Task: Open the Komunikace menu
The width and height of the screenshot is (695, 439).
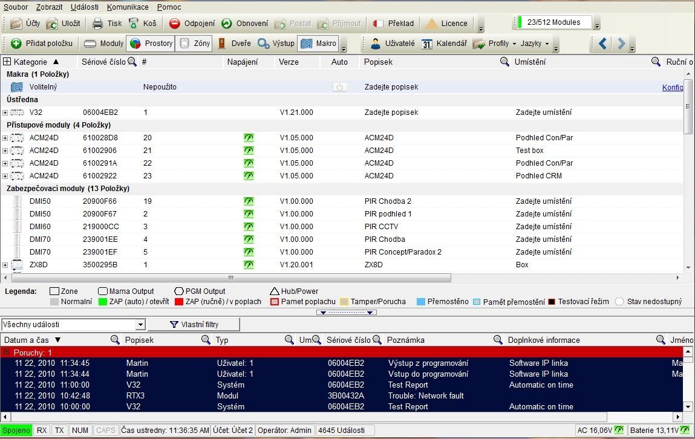Action: (128, 7)
